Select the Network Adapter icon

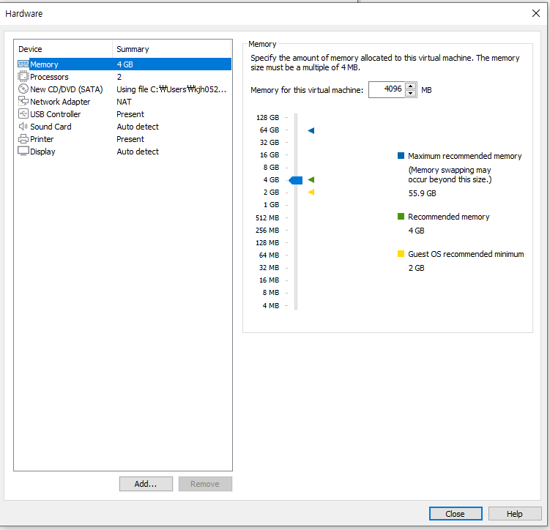(x=23, y=101)
